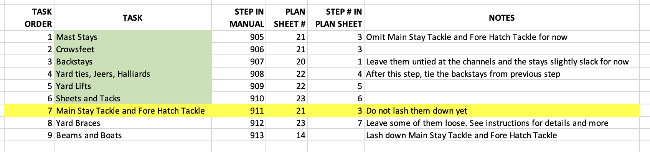Select the manual step 911 cell

239,111
